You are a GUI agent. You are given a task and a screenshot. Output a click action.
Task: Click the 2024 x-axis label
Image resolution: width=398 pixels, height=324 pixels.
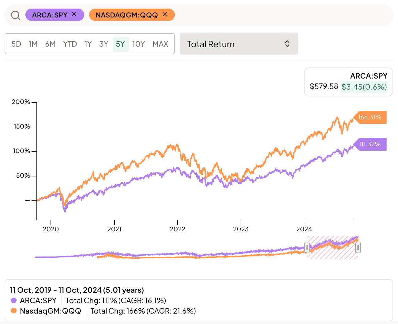304,229
